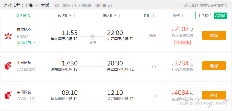232x111 pixels.
Task: Sort by arrival time arrow icon
Action: [120, 16]
